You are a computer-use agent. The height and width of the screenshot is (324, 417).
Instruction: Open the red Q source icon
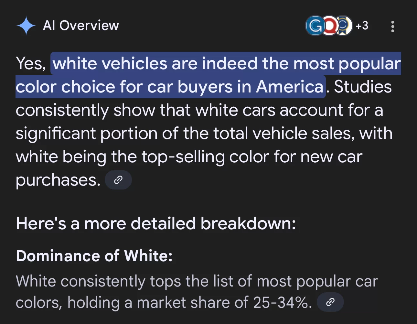click(330, 26)
